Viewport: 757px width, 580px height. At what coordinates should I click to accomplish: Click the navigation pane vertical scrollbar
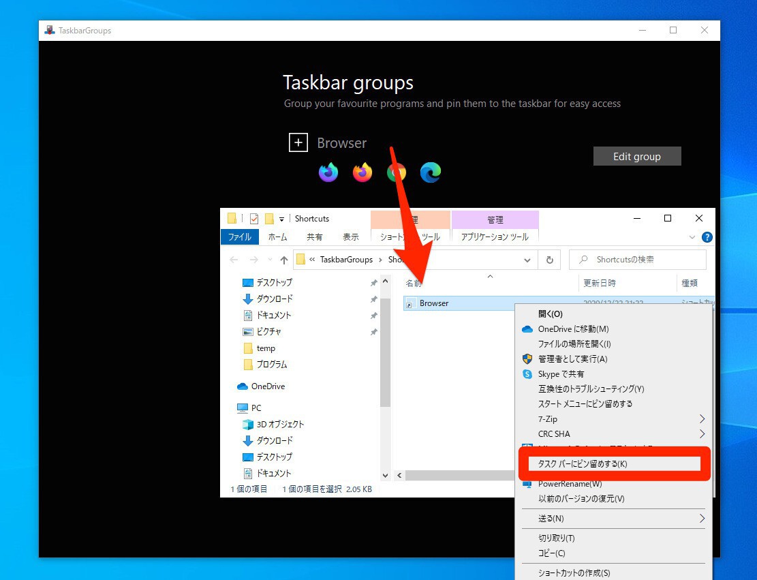tap(385, 354)
